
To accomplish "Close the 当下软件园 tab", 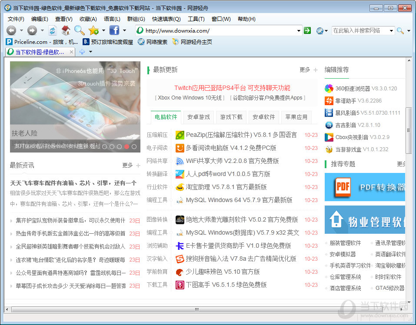I will [71, 52].
